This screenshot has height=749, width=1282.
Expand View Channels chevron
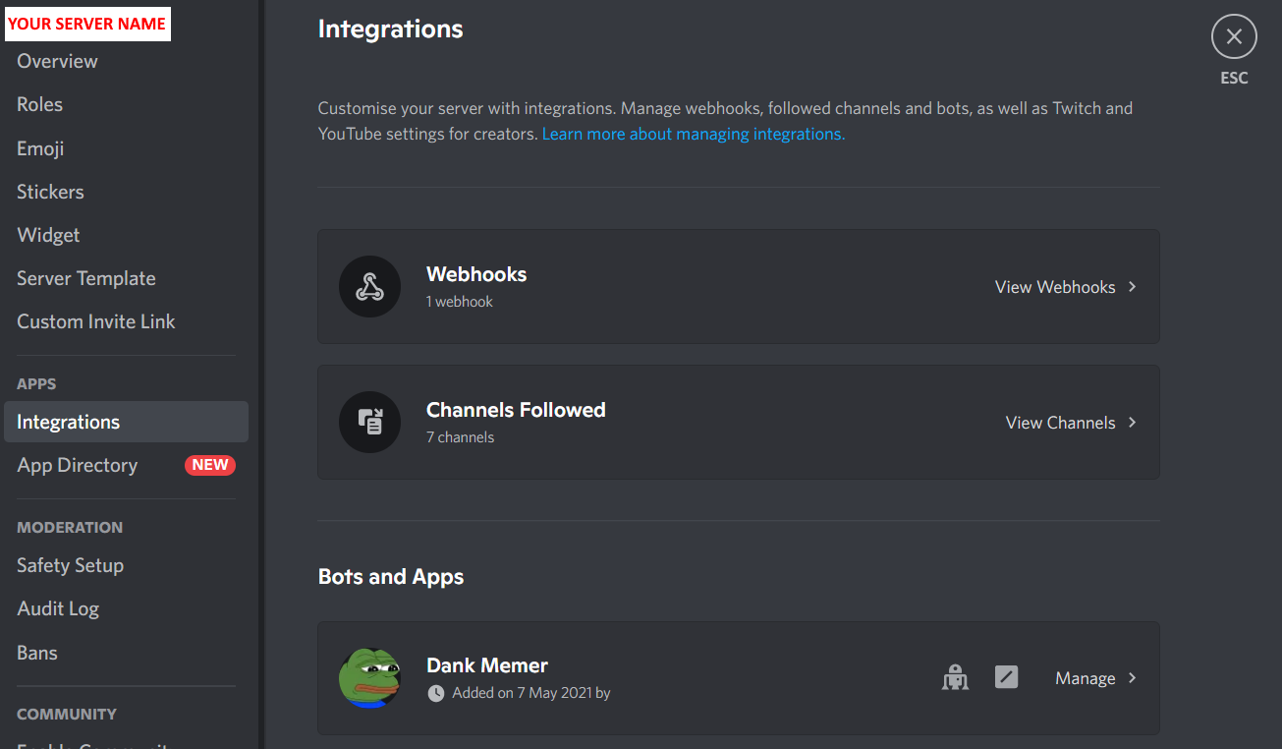pos(1133,423)
